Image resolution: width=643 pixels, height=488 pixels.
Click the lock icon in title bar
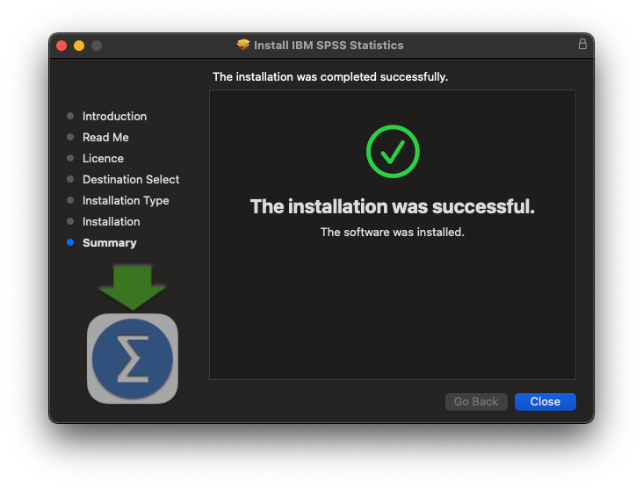582,44
